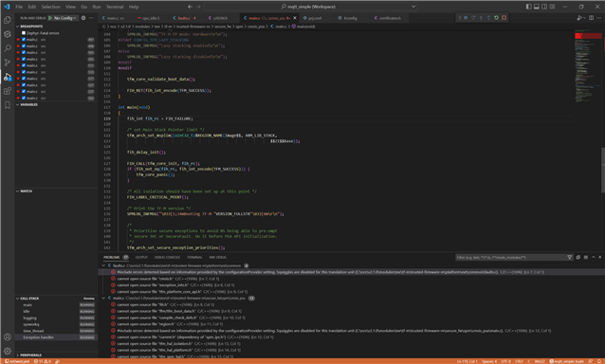This screenshot has width=605, height=364.
Task: Open the Selection menu
Action: coord(50,7)
